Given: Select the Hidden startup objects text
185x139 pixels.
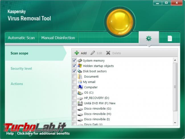Looking at the screenshot, I should [x=98, y=66].
